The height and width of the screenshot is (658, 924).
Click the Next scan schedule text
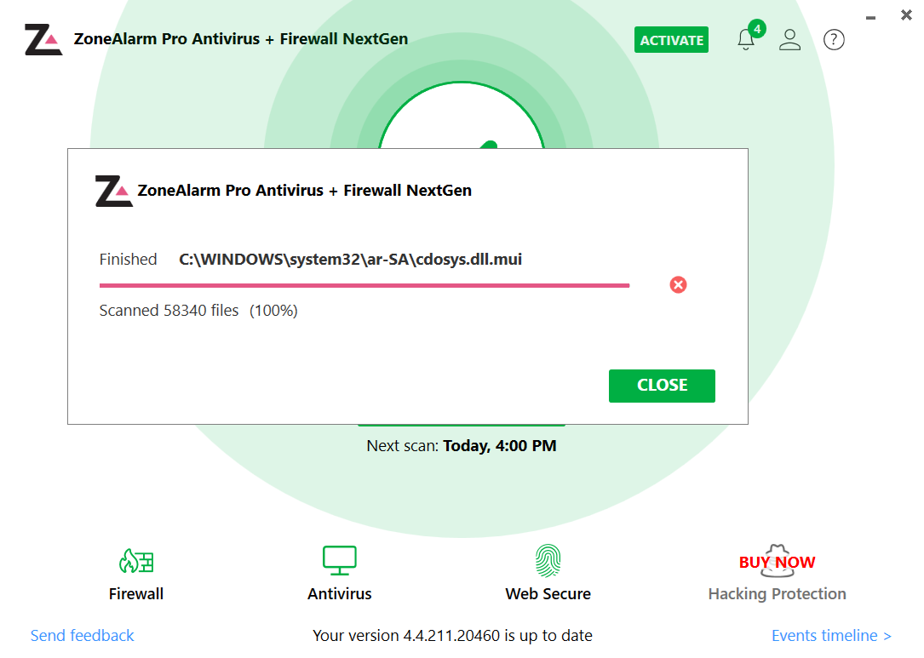[x=461, y=445]
